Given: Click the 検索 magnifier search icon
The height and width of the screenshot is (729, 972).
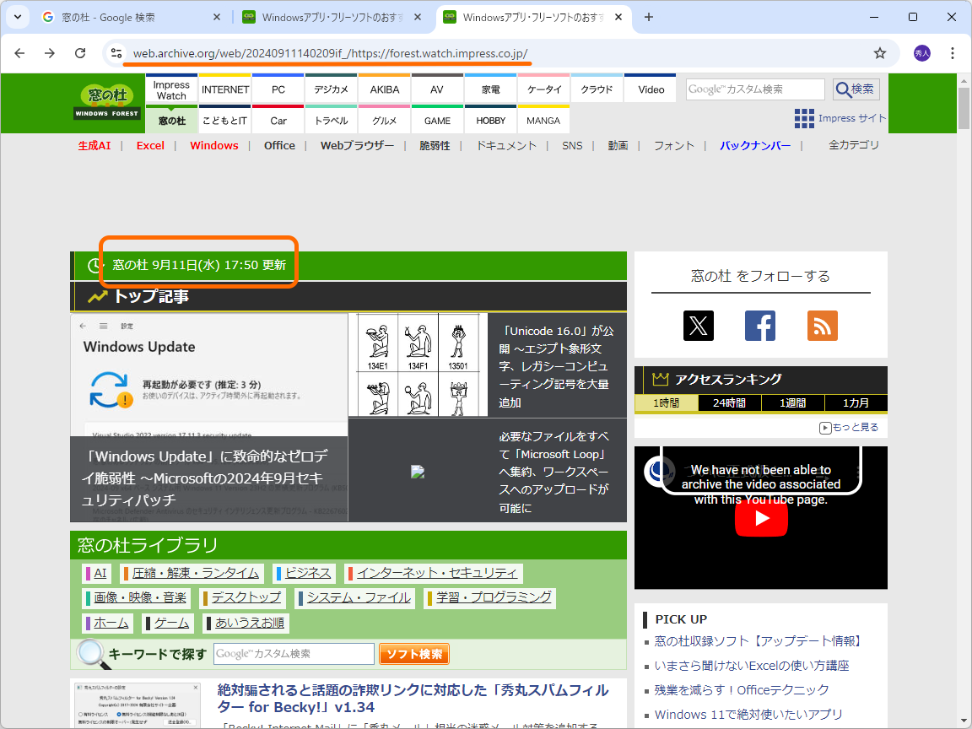Looking at the screenshot, I should click(x=855, y=89).
